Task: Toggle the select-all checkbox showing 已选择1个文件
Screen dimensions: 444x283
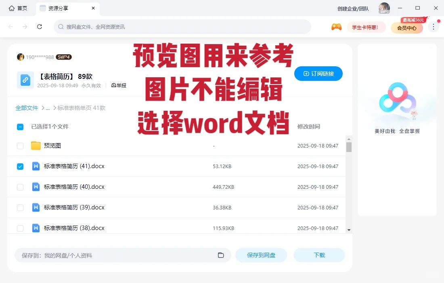Action: [20, 127]
